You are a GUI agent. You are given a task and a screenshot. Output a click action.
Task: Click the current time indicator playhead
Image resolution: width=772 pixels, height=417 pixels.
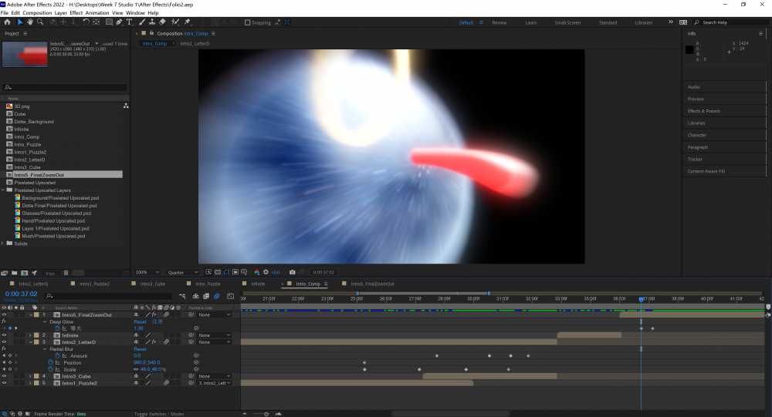point(641,299)
